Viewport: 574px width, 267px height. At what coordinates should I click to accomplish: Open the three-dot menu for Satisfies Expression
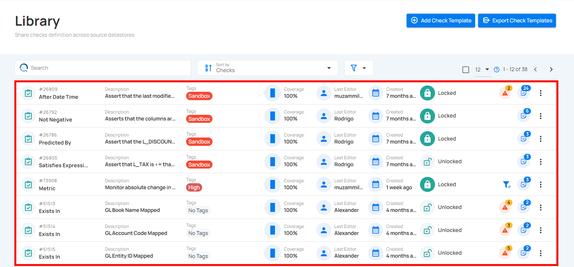point(541,162)
